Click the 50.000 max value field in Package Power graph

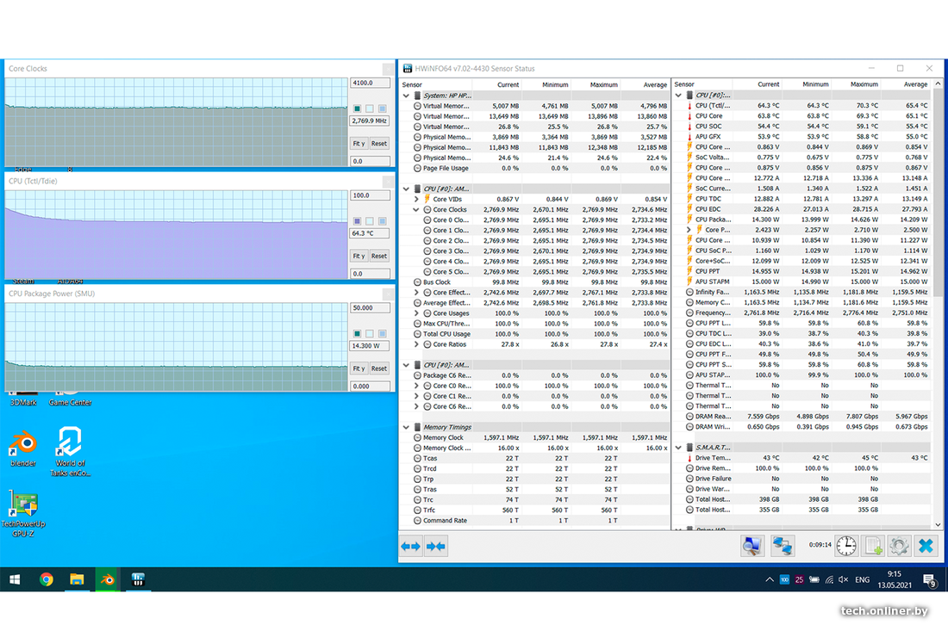pyautogui.click(x=370, y=308)
